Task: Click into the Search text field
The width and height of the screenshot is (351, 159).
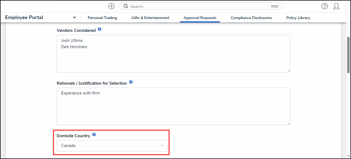Action: tap(199, 6)
